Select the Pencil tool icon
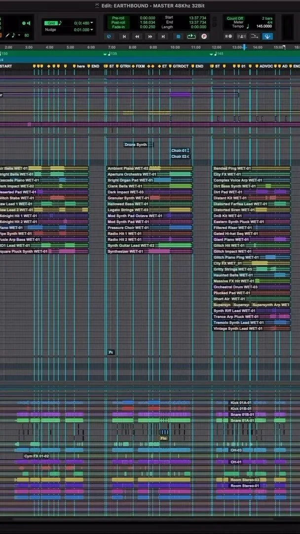This screenshot has height=534, width=300. pyautogui.click(x=7, y=35)
